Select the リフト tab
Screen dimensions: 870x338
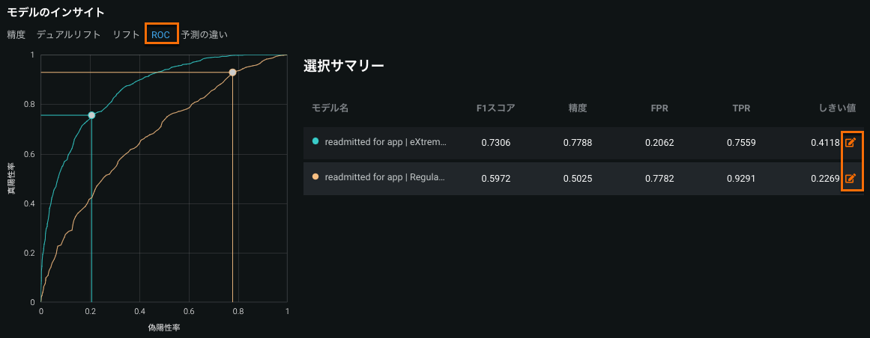[x=126, y=34]
